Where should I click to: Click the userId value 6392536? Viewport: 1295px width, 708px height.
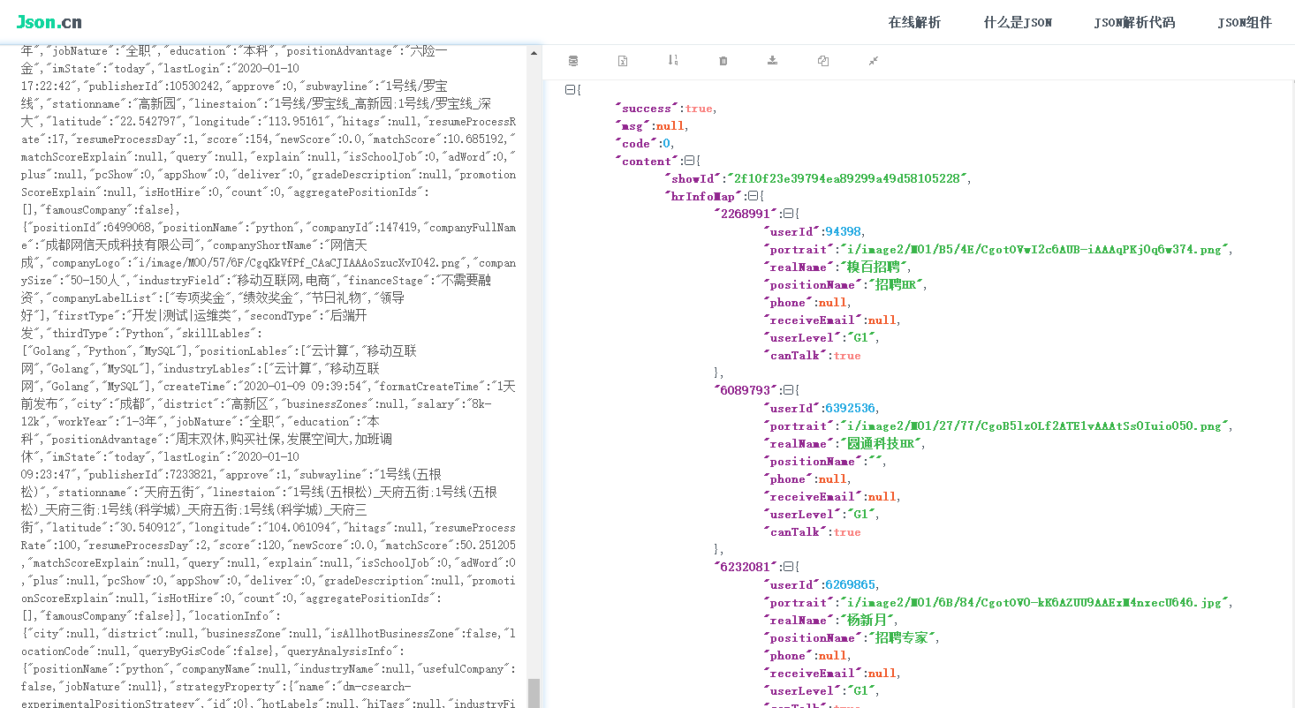point(850,409)
